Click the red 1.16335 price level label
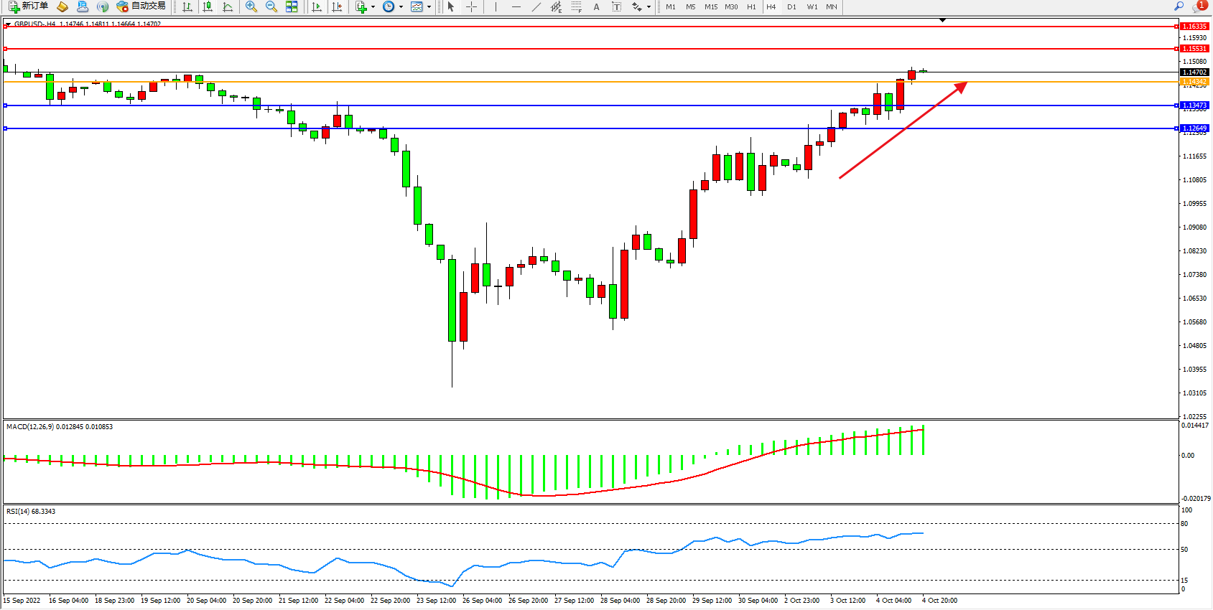Viewport: 1213px width, 610px height. pyautogui.click(x=1194, y=27)
